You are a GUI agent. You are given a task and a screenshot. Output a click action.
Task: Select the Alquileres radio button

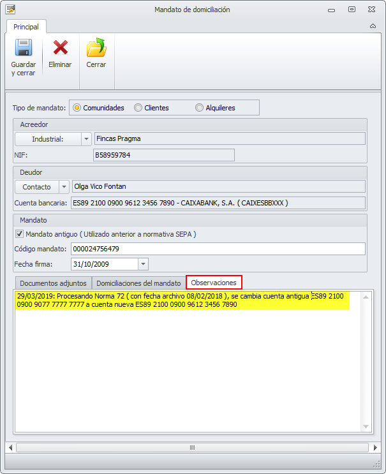click(199, 108)
